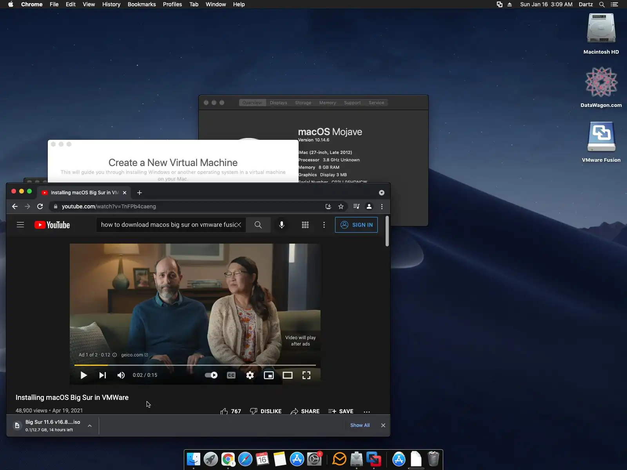Save the video to a playlist

click(341, 411)
